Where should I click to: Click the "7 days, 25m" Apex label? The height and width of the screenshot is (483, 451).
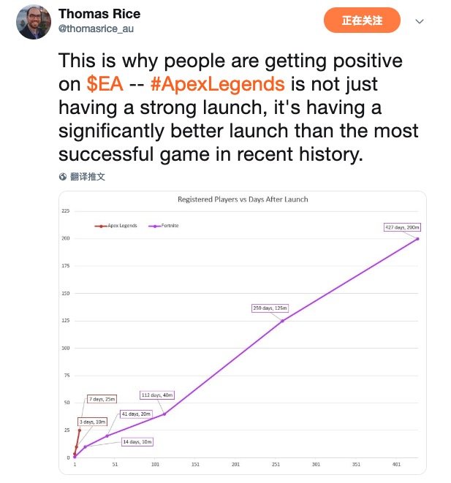click(102, 399)
